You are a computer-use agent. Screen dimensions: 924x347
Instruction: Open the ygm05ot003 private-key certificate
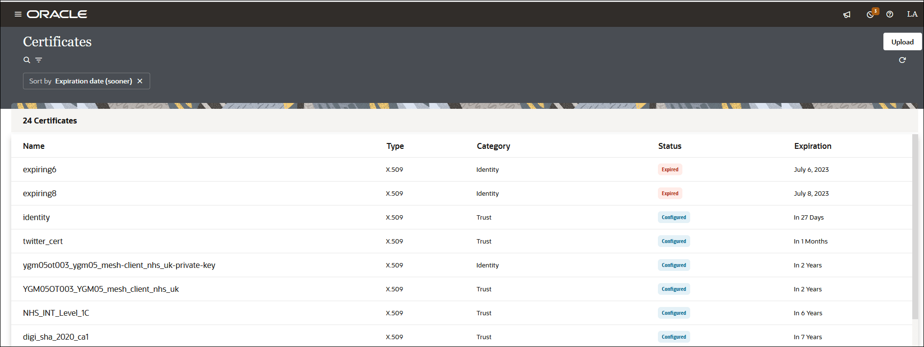coord(119,265)
